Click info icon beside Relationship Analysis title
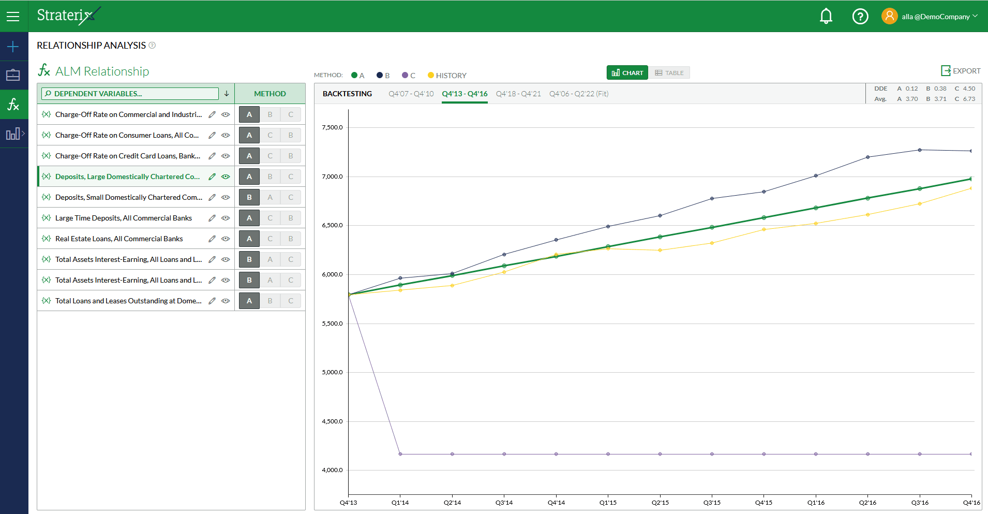Image resolution: width=988 pixels, height=514 pixels. tap(152, 46)
